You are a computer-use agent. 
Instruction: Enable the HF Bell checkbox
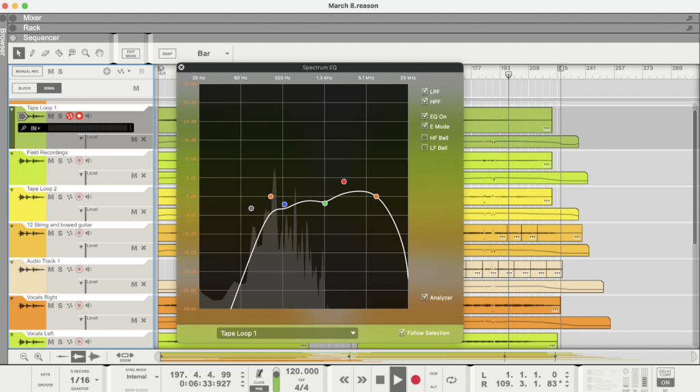point(425,138)
